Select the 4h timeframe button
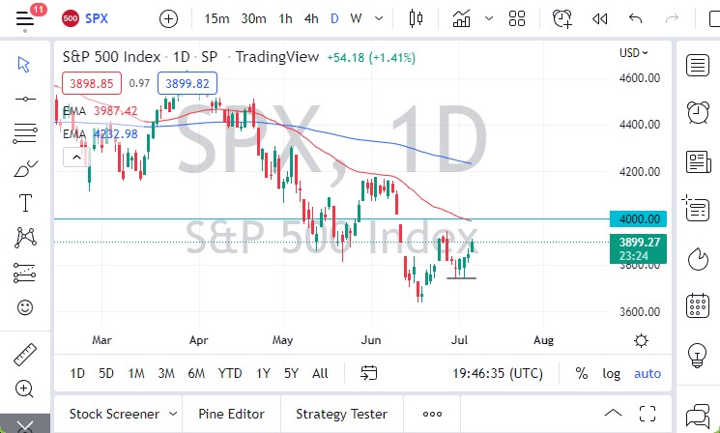This screenshot has height=433, width=720. 311,18
